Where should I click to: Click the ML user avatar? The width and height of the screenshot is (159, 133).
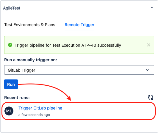9,111
